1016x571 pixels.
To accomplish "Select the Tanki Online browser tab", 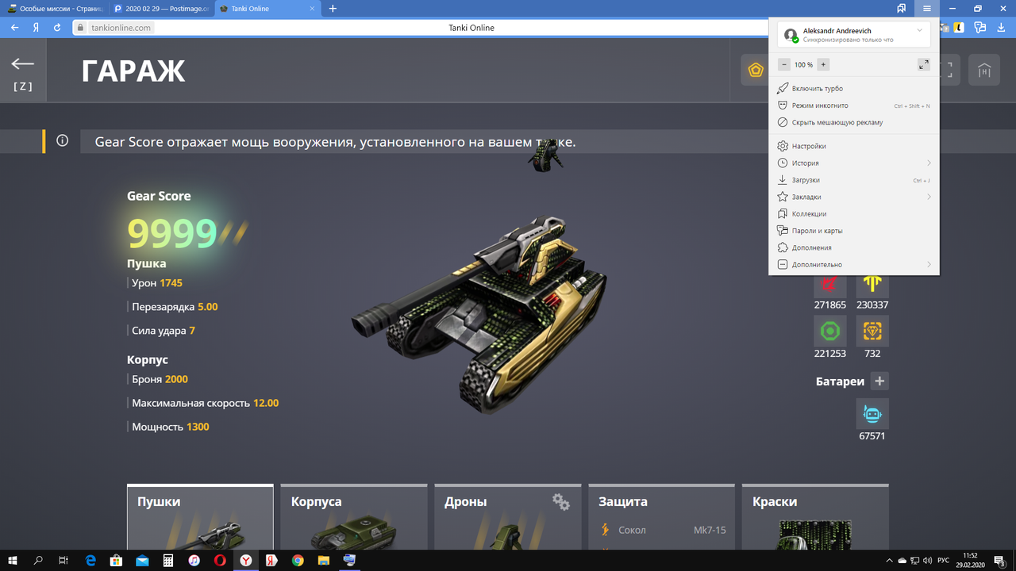I will coord(268,9).
